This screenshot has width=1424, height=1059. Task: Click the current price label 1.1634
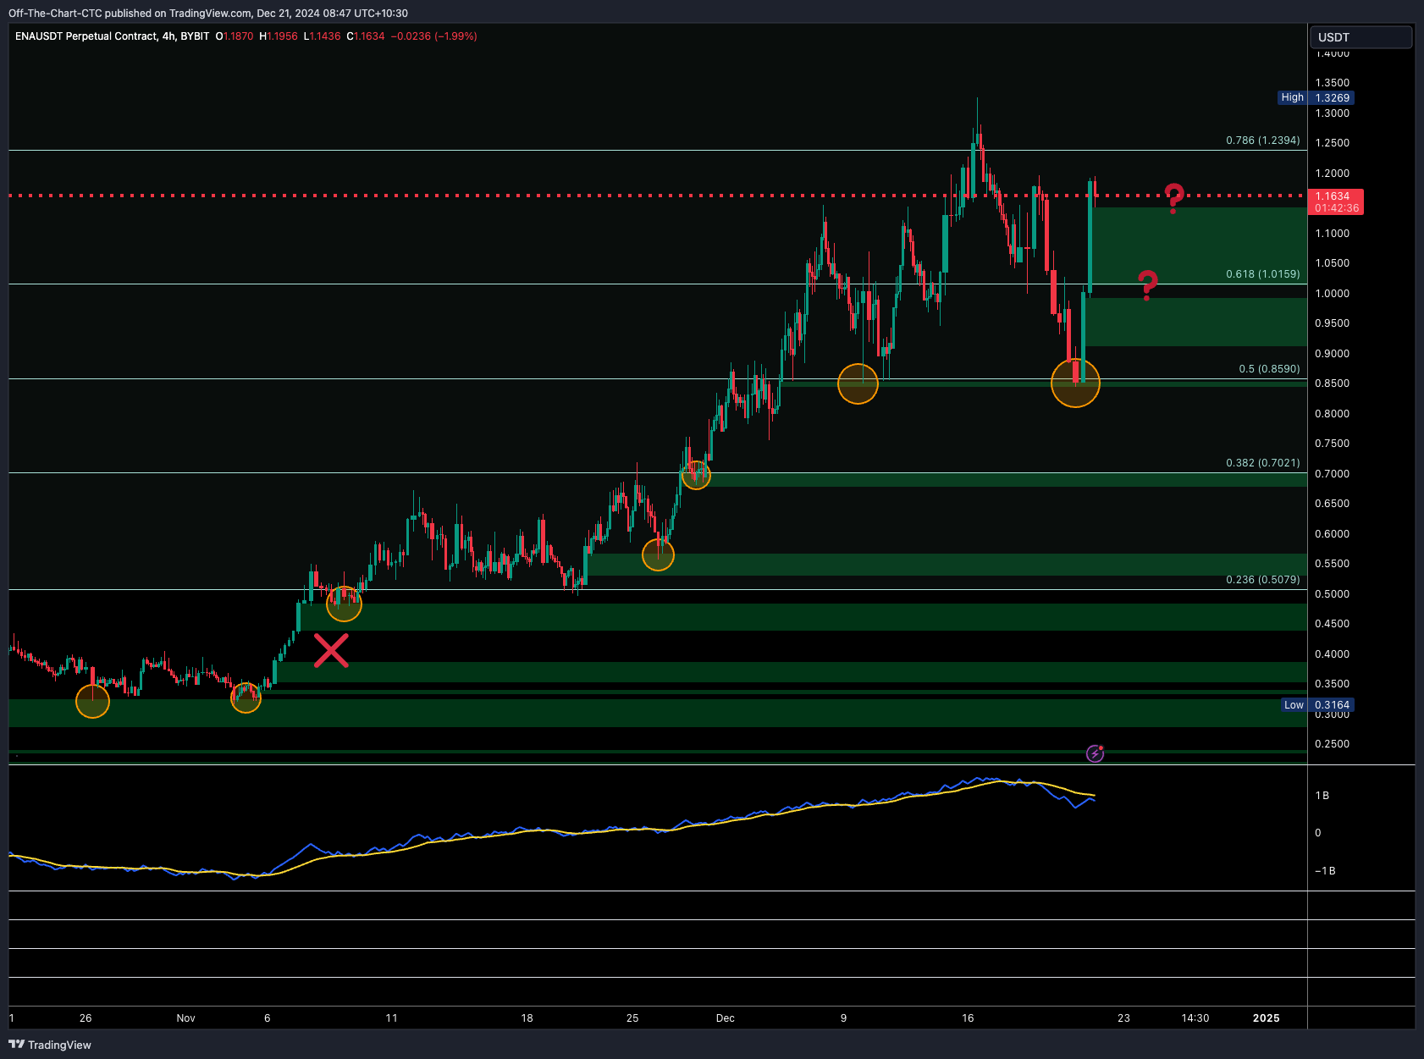[x=1336, y=201]
